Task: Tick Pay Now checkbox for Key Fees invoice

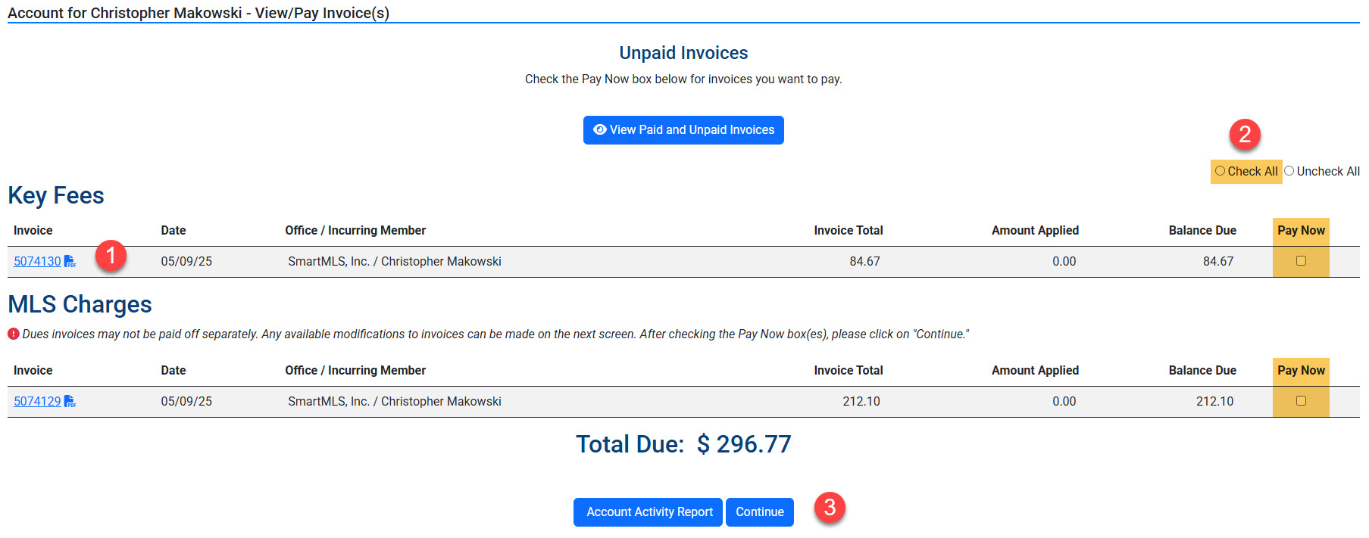Action: (1301, 261)
